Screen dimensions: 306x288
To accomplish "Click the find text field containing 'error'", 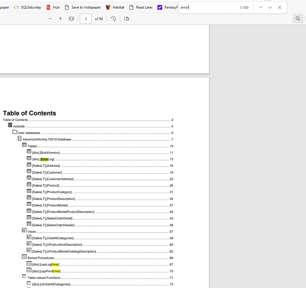I will pyautogui.click(x=207, y=7).
